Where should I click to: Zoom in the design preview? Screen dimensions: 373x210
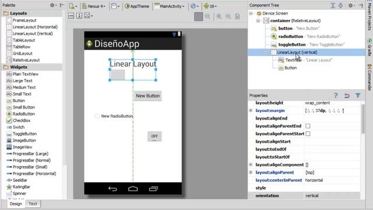219,16
